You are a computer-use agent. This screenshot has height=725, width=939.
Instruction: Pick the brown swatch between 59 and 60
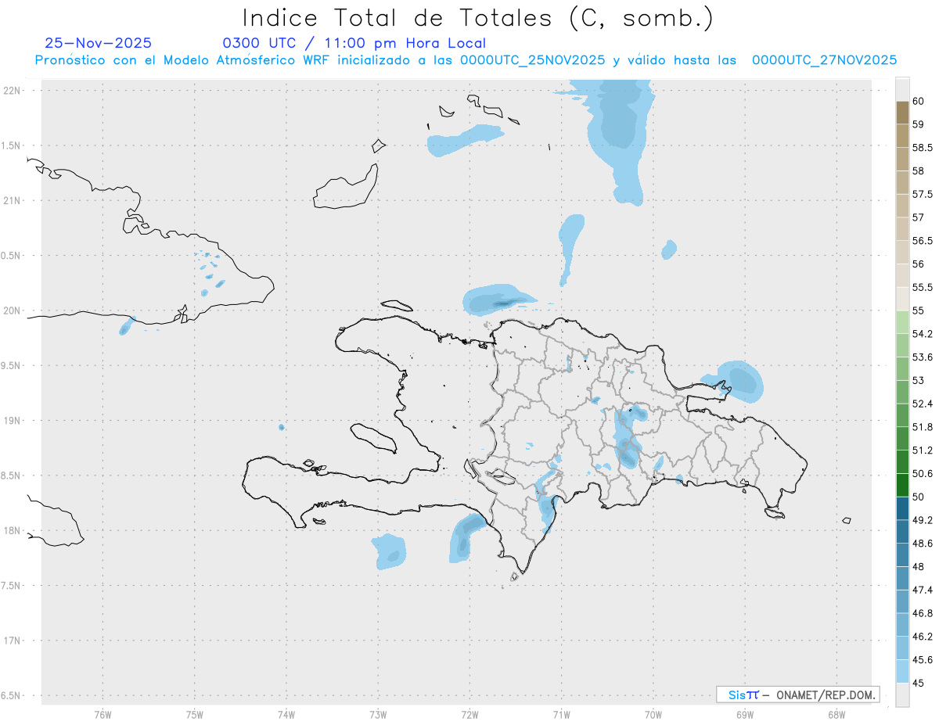point(902,113)
